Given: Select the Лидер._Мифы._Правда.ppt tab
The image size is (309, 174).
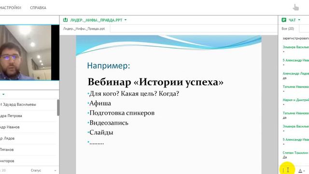Looking at the screenshot, I should pos(84,29).
